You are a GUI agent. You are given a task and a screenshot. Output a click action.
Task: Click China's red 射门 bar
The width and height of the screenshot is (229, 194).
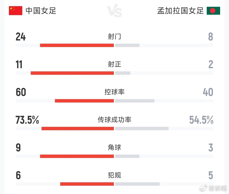(77, 45)
